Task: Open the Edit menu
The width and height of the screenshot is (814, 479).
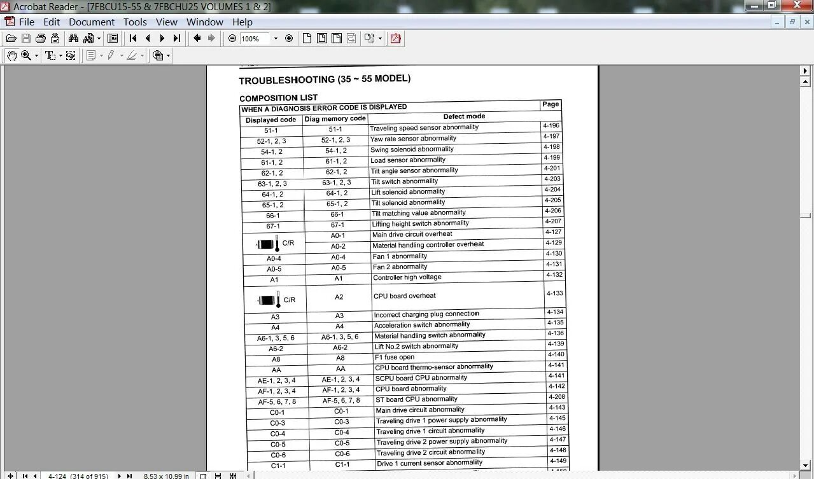Action: [x=52, y=22]
